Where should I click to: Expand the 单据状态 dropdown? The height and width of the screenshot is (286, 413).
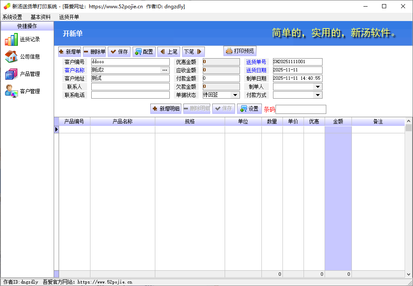tap(235, 95)
